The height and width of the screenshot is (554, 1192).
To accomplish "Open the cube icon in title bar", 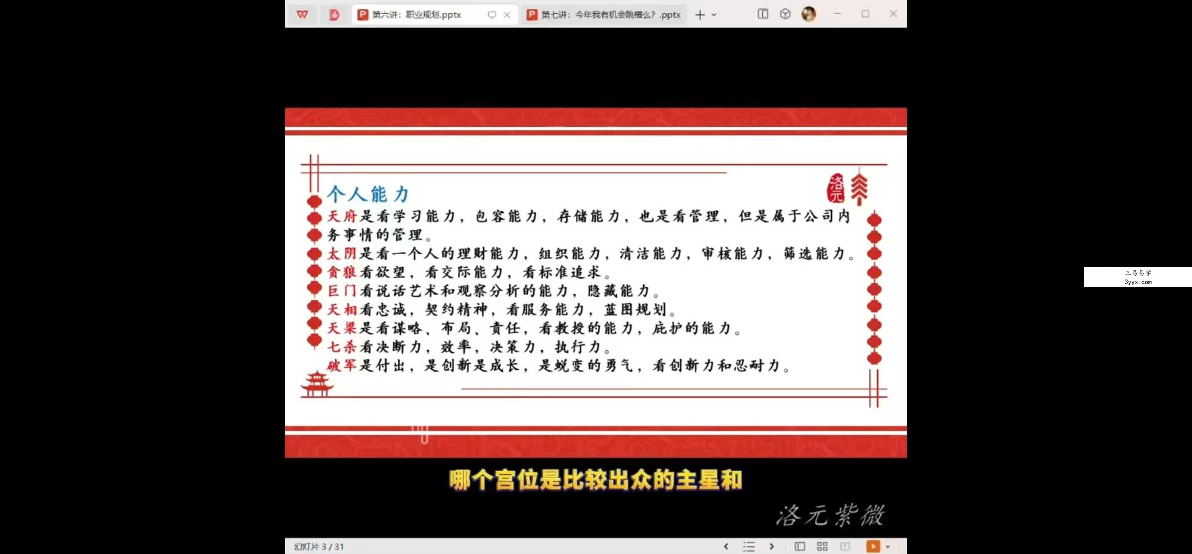I will pos(785,14).
